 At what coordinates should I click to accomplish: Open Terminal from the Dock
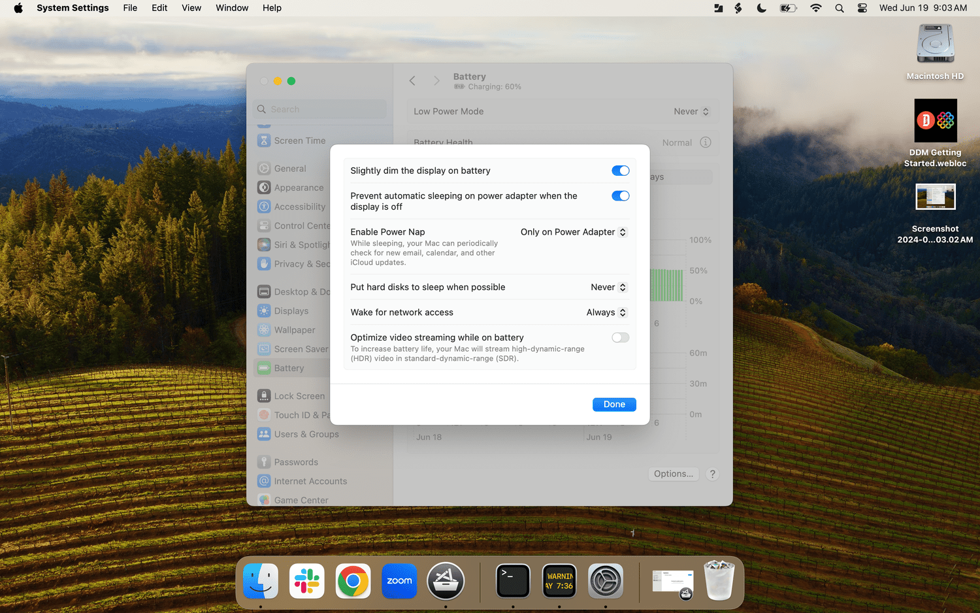[x=513, y=581]
